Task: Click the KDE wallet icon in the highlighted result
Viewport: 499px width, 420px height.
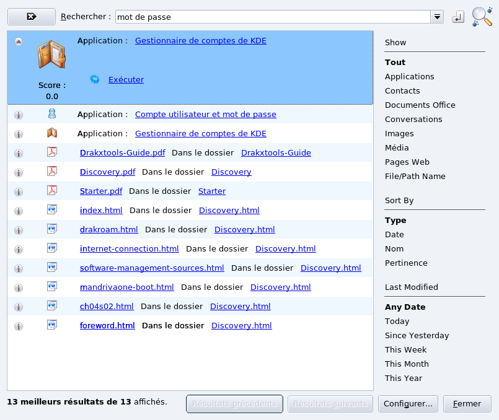Action: tap(50, 55)
